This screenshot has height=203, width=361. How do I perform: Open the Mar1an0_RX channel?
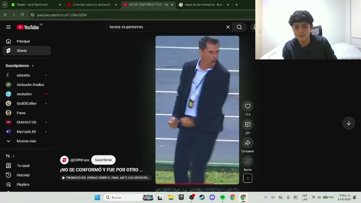click(x=27, y=132)
